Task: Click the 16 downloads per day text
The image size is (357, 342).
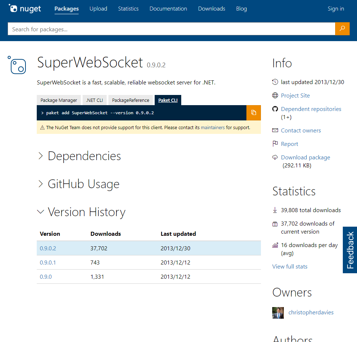Action: pos(309,249)
